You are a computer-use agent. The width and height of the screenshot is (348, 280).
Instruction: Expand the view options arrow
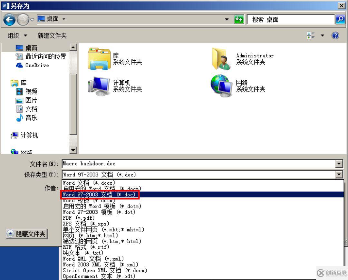click(x=322, y=35)
